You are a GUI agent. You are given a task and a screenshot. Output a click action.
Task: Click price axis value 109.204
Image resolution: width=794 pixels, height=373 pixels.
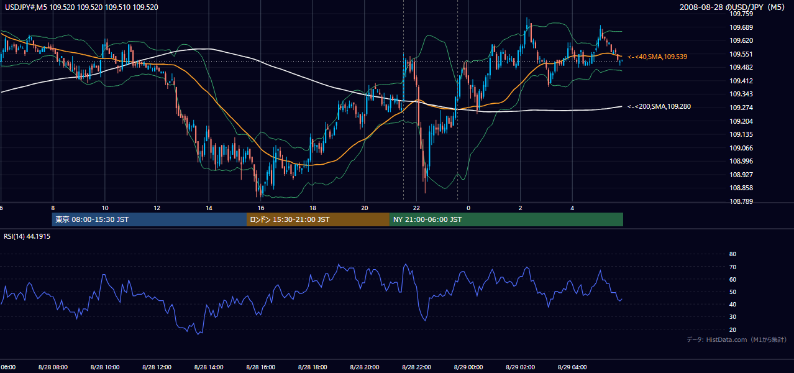pyautogui.click(x=741, y=121)
